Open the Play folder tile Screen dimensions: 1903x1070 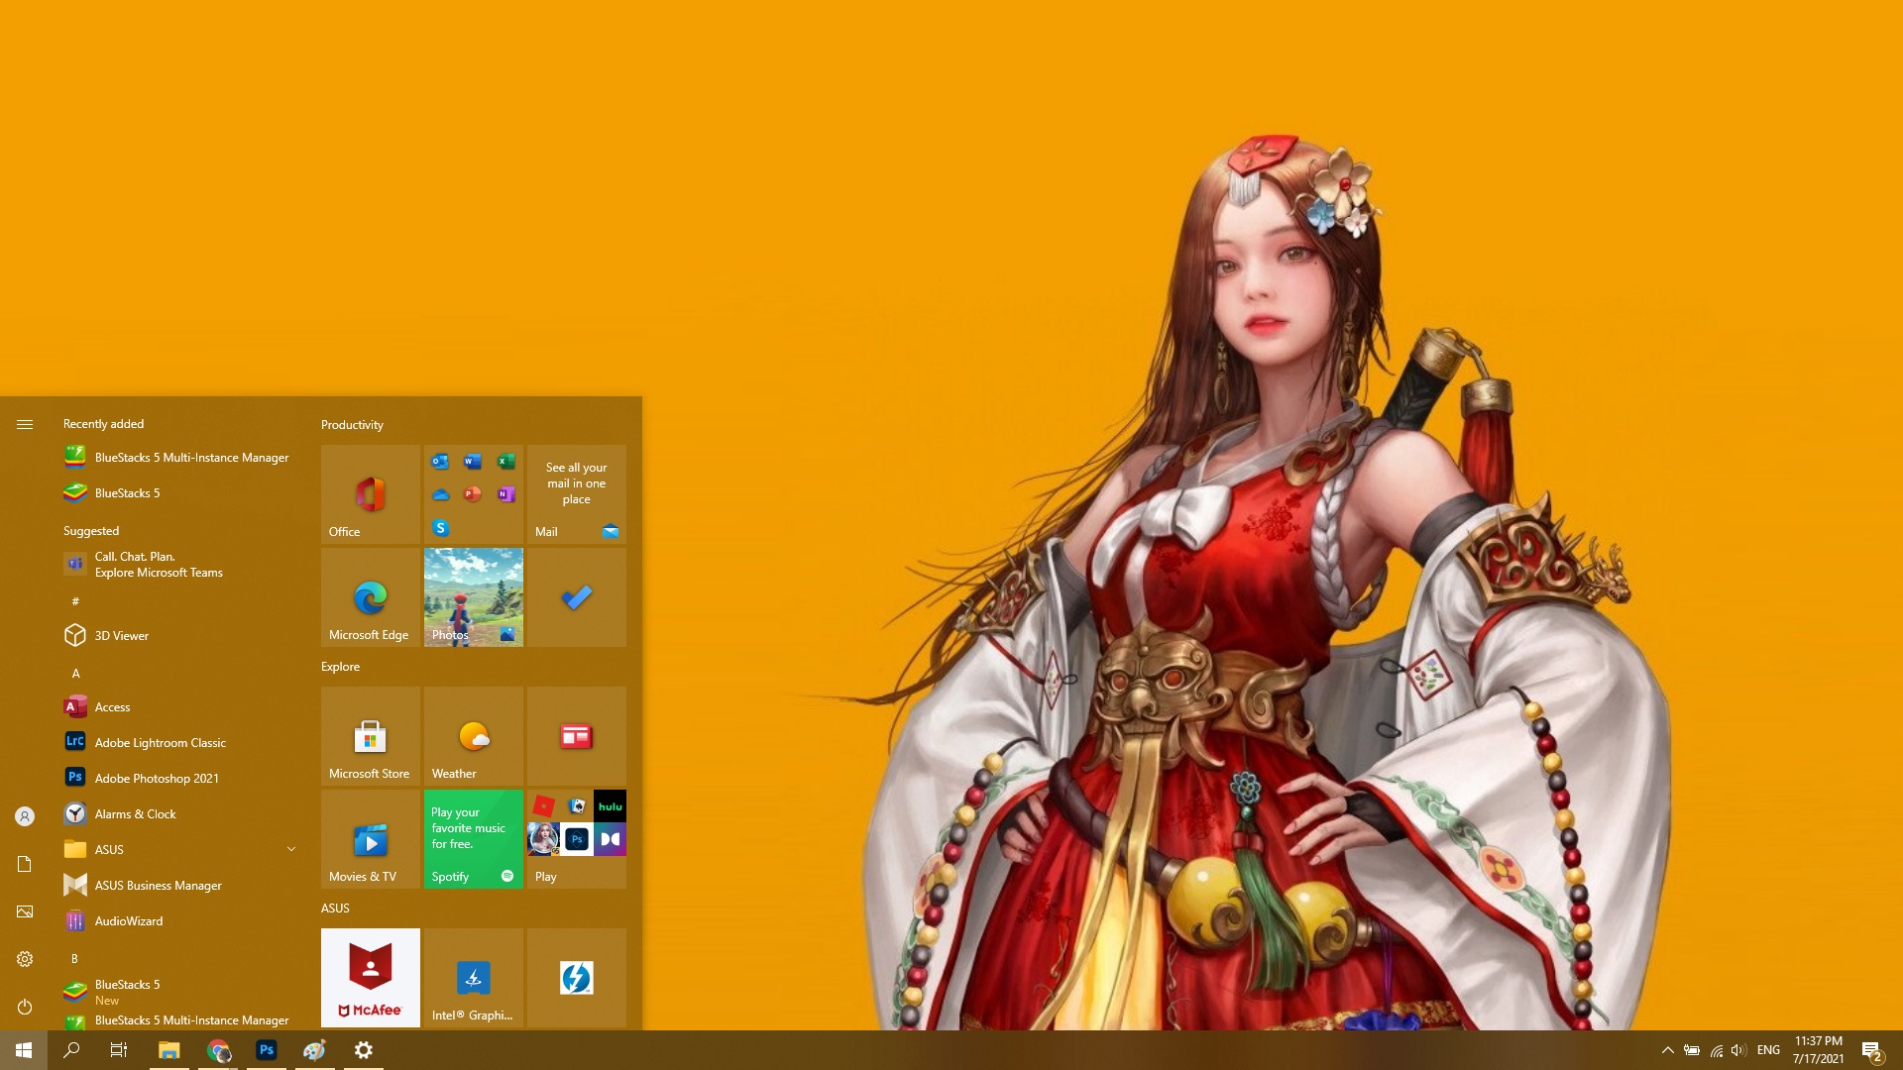576,838
